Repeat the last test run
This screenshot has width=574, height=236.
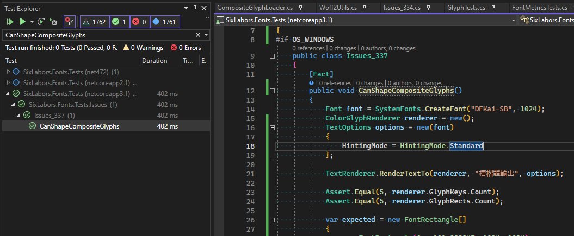(41, 22)
